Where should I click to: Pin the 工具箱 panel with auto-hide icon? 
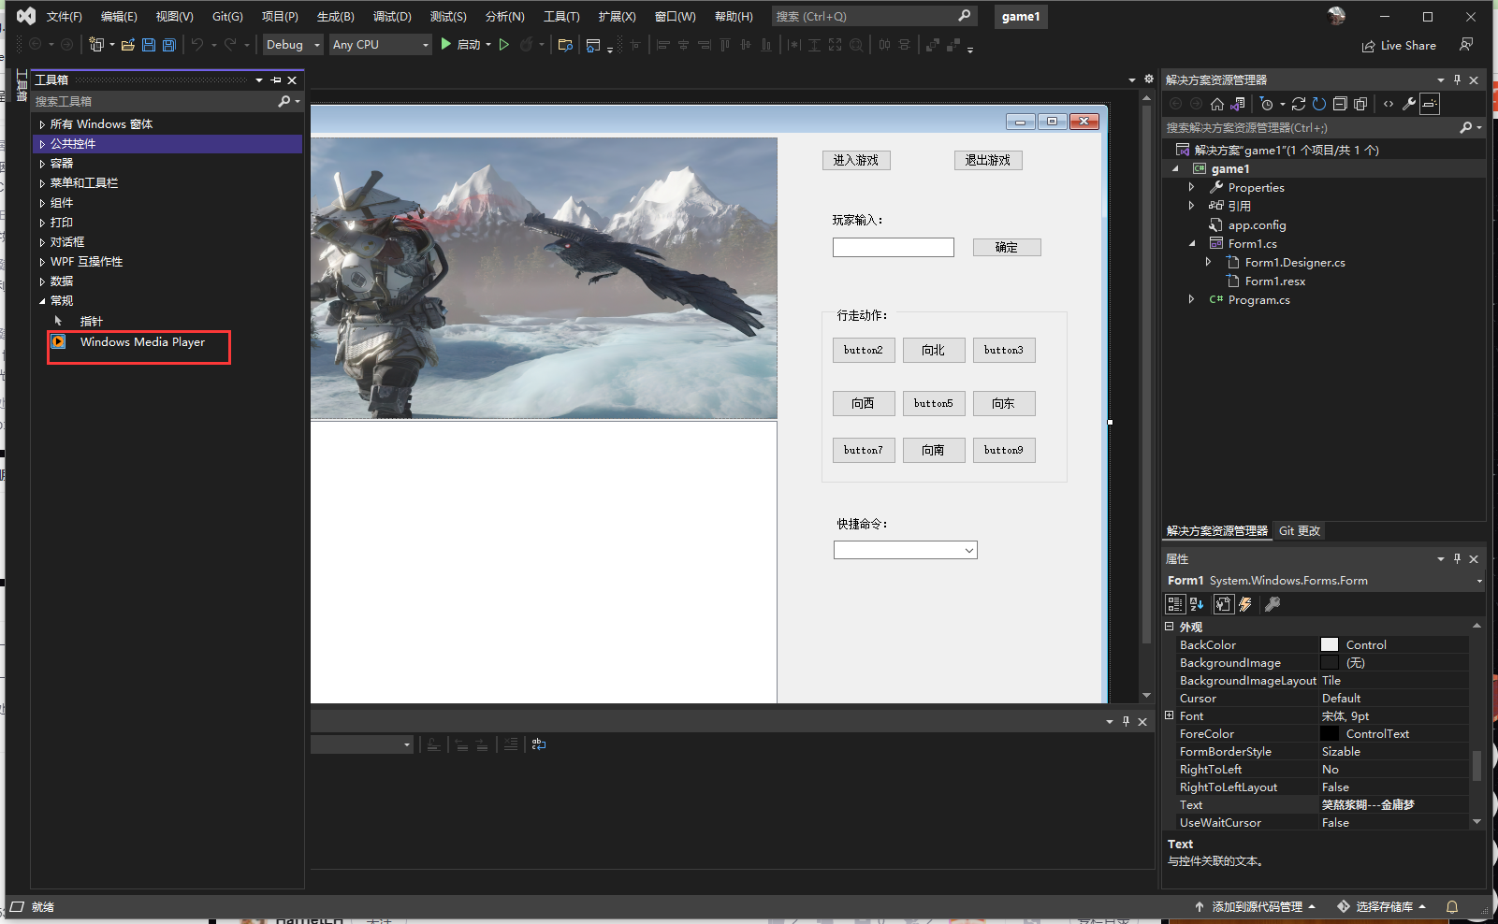[x=276, y=80]
